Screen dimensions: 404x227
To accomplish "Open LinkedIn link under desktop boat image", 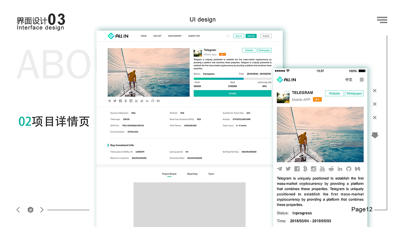I will 147,101.
